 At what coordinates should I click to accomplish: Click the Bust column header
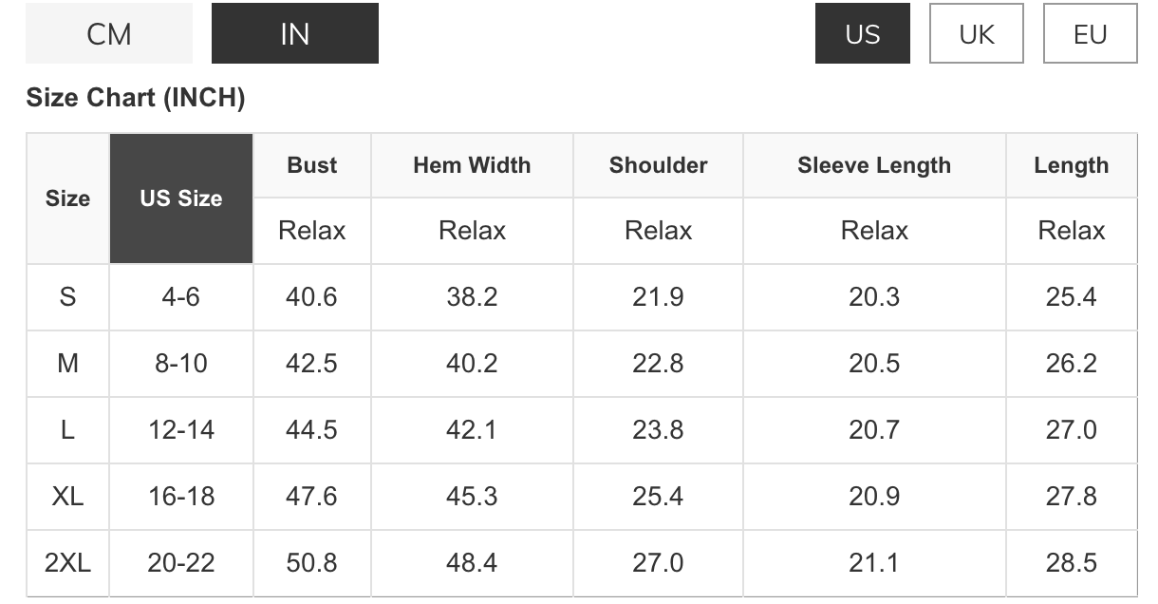(312, 165)
